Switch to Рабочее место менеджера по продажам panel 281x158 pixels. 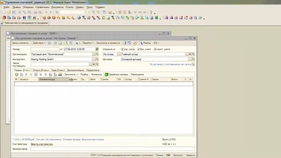25,23
